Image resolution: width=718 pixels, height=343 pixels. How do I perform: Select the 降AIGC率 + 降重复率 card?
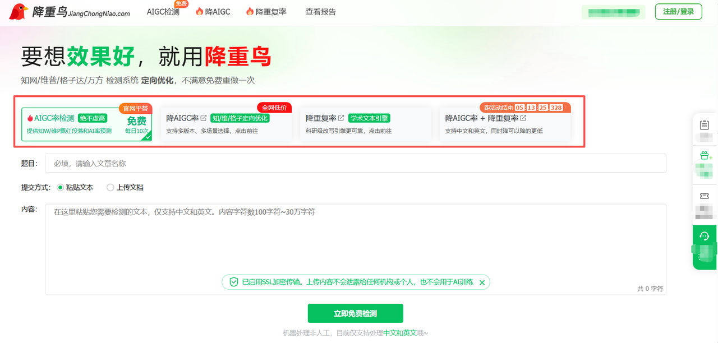(x=505, y=124)
